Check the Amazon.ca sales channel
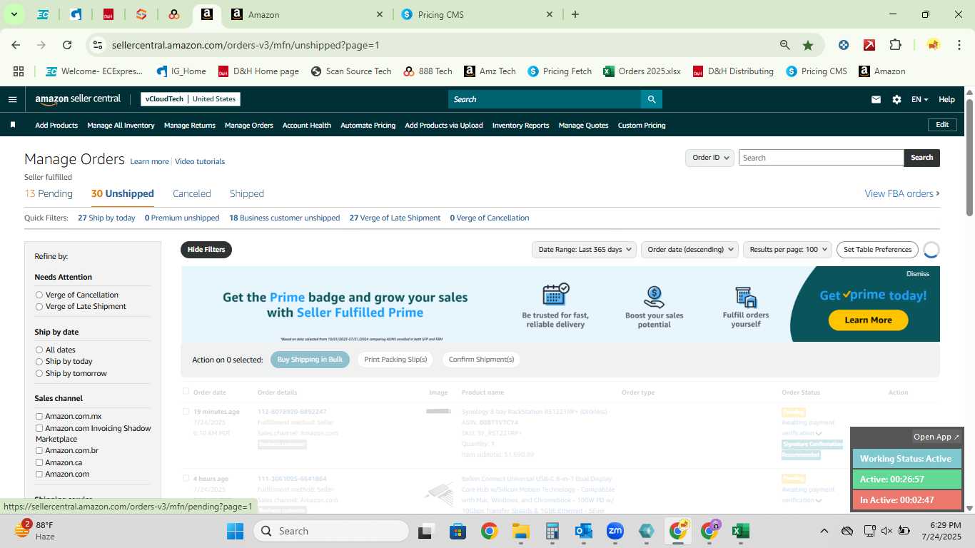 click(x=39, y=462)
